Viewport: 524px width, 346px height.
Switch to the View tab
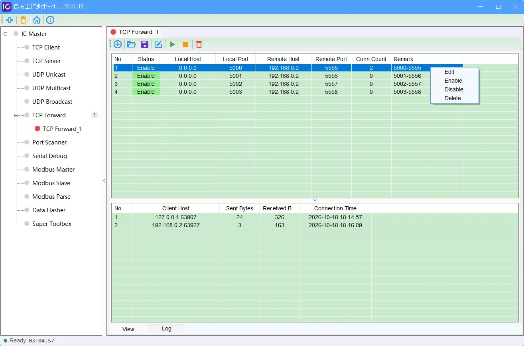tap(128, 329)
